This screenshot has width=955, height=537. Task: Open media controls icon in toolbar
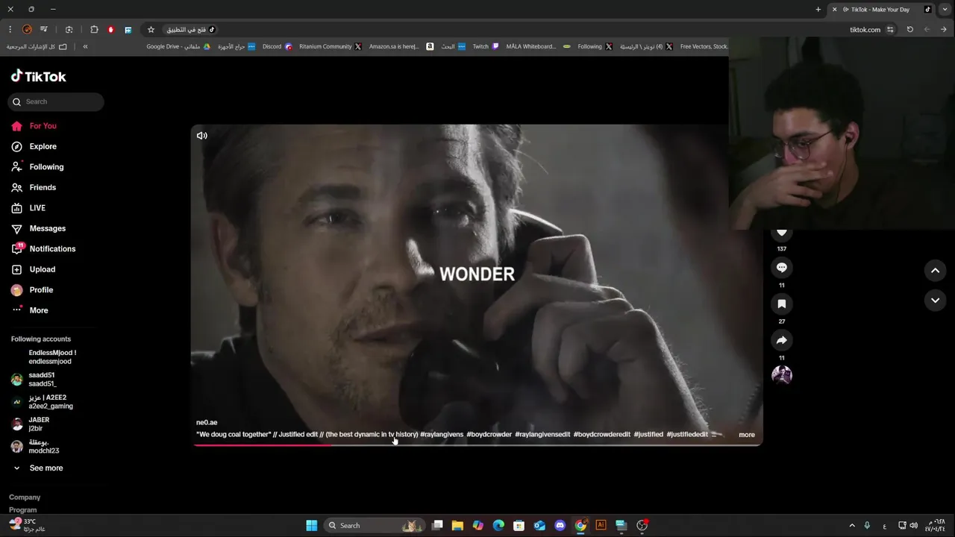pos(45,29)
